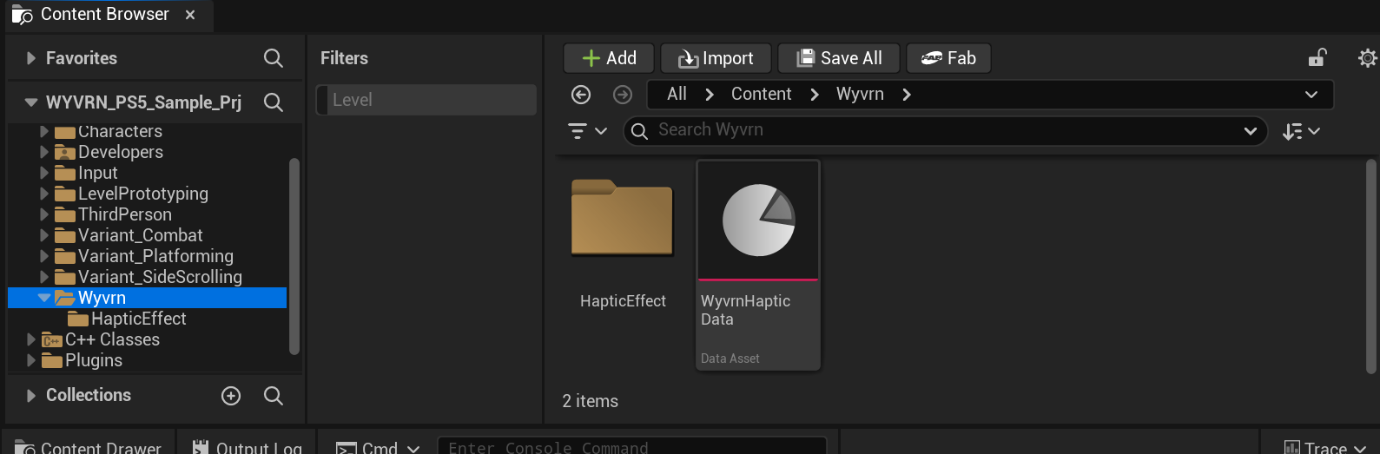This screenshot has height=454, width=1380.
Task: Select HapticEffect subfolder in tree
Action: pos(138,319)
